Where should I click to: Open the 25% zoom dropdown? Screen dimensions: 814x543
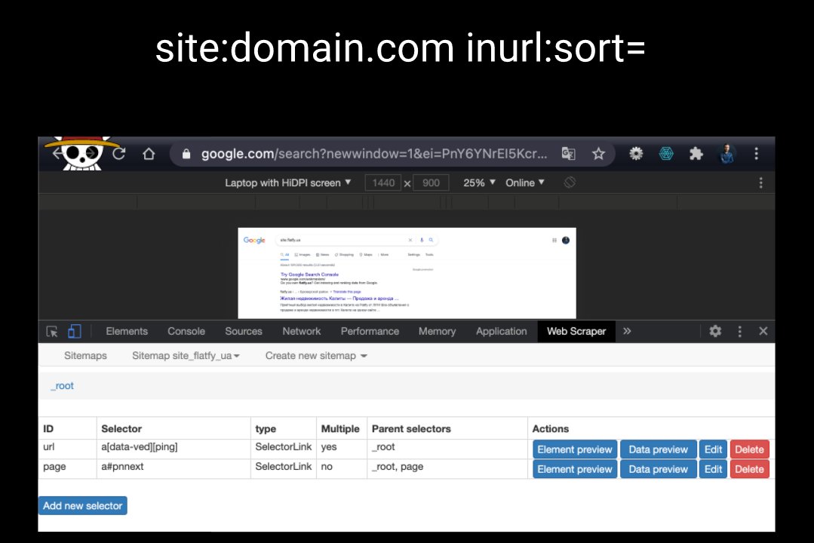[479, 183]
